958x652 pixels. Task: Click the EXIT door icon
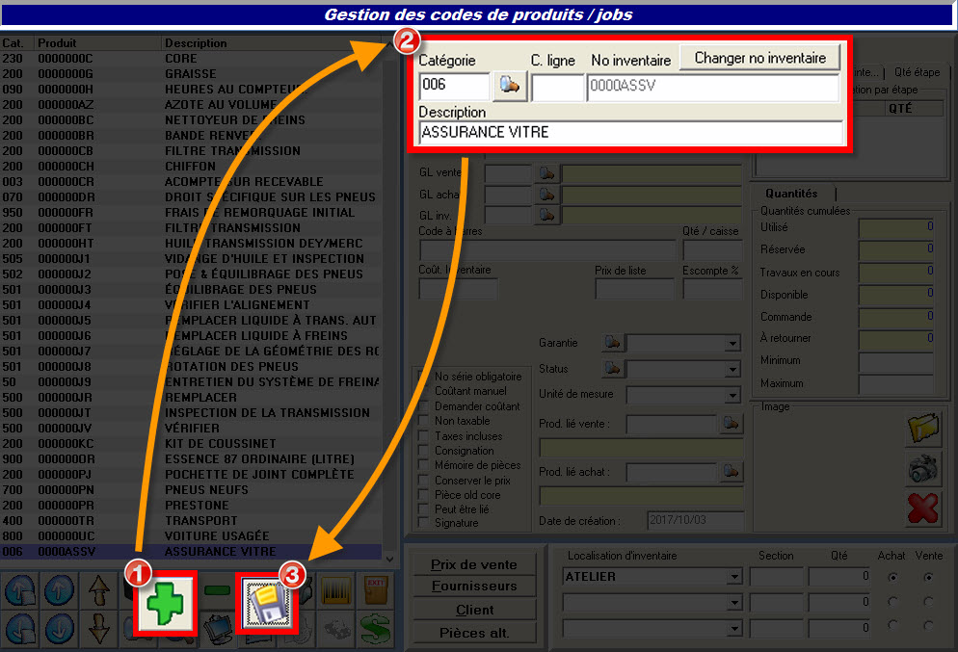[x=375, y=590]
